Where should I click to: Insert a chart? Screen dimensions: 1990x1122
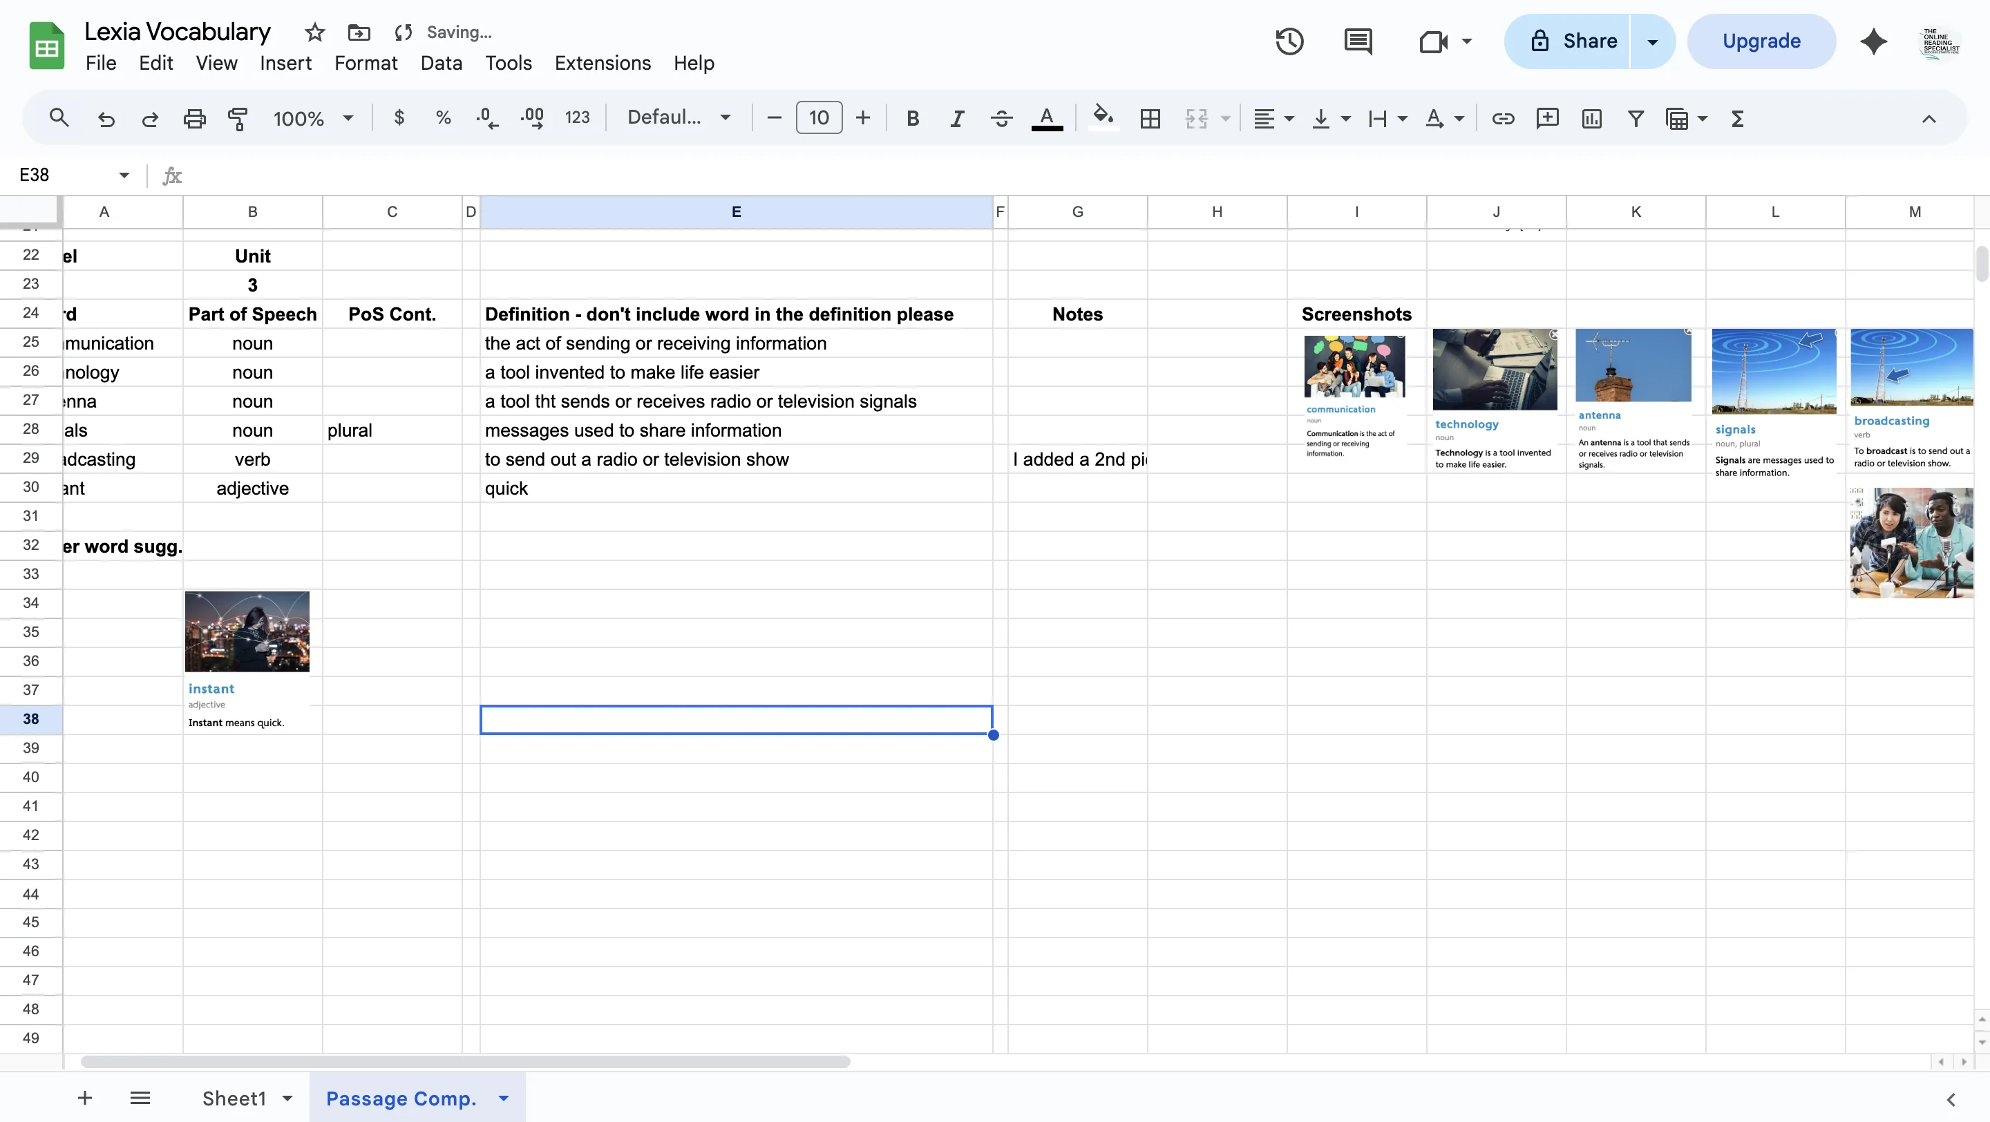click(1591, 117)
